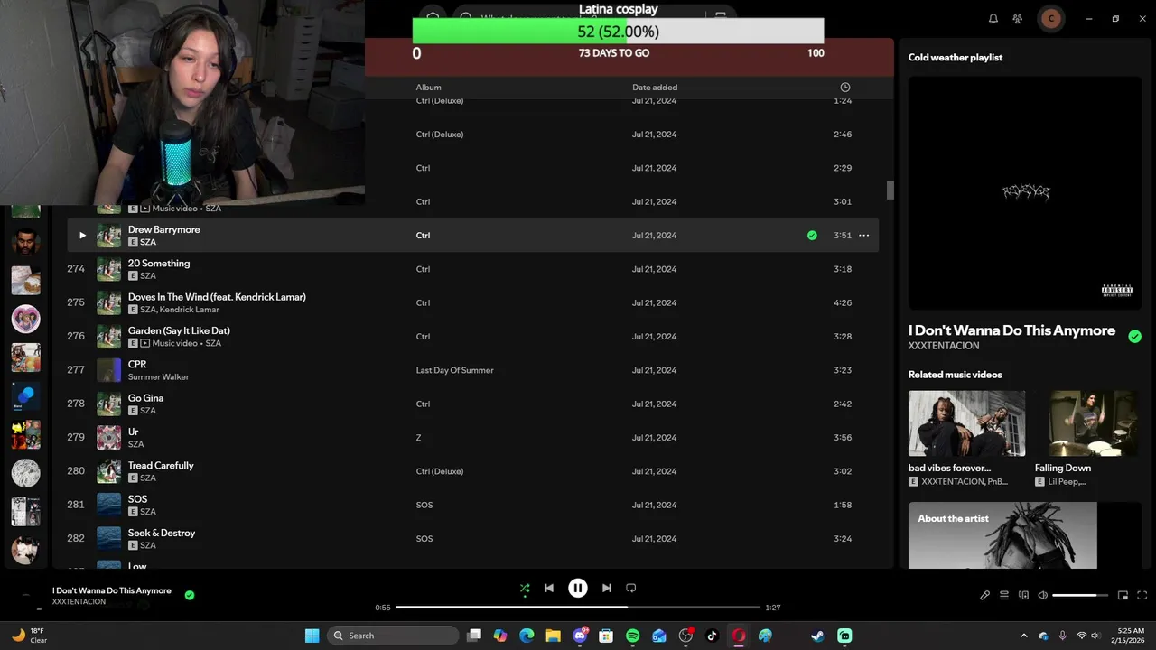Open File Explorer from the taskbar

tap(553, 636)
